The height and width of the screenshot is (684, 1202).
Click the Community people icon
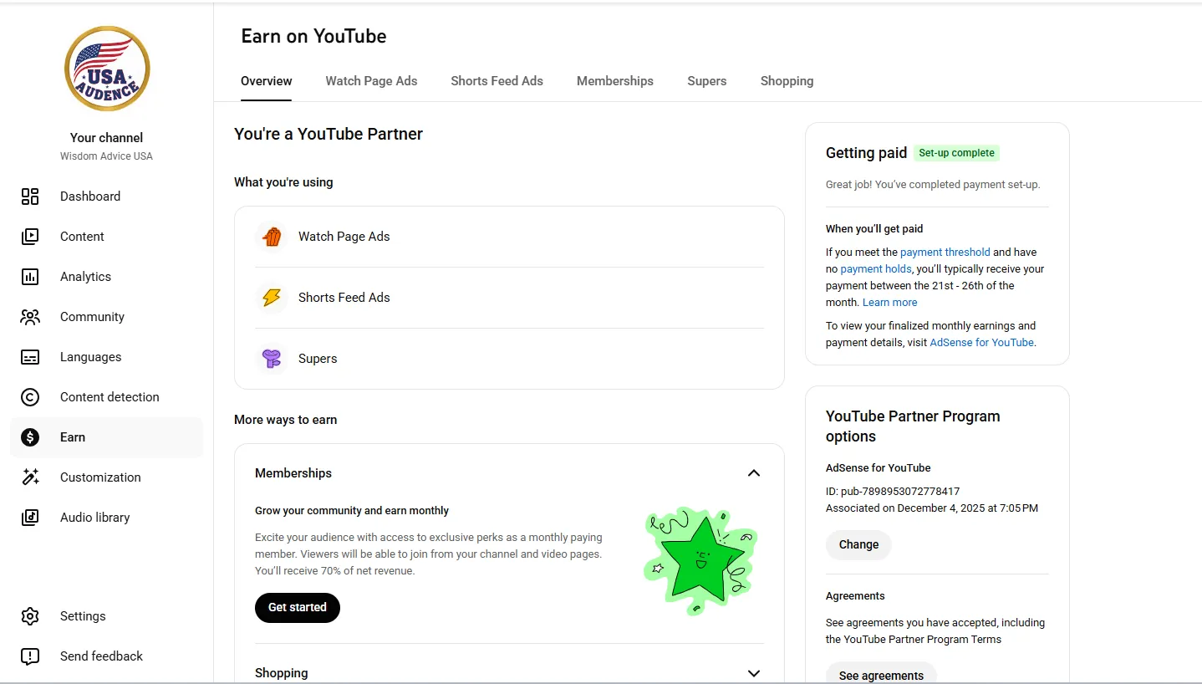click(x=30, y=317)
